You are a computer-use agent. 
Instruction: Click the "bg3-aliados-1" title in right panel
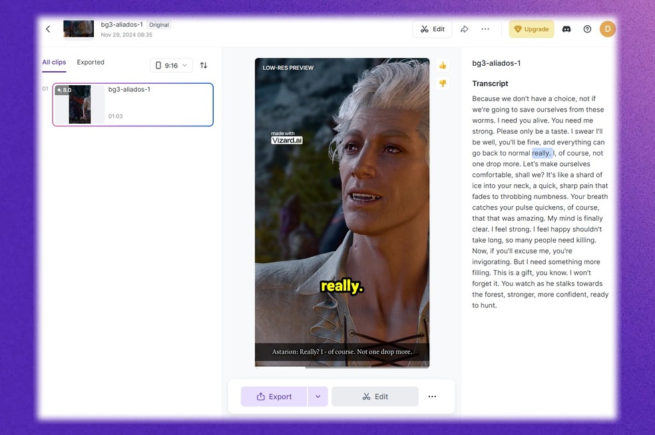497,63
